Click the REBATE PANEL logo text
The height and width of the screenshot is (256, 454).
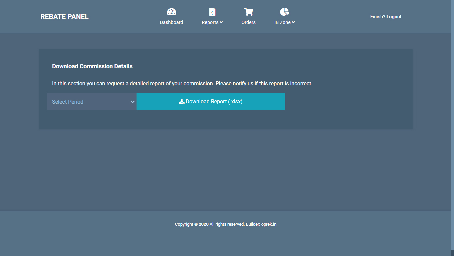tap(64, 17)
